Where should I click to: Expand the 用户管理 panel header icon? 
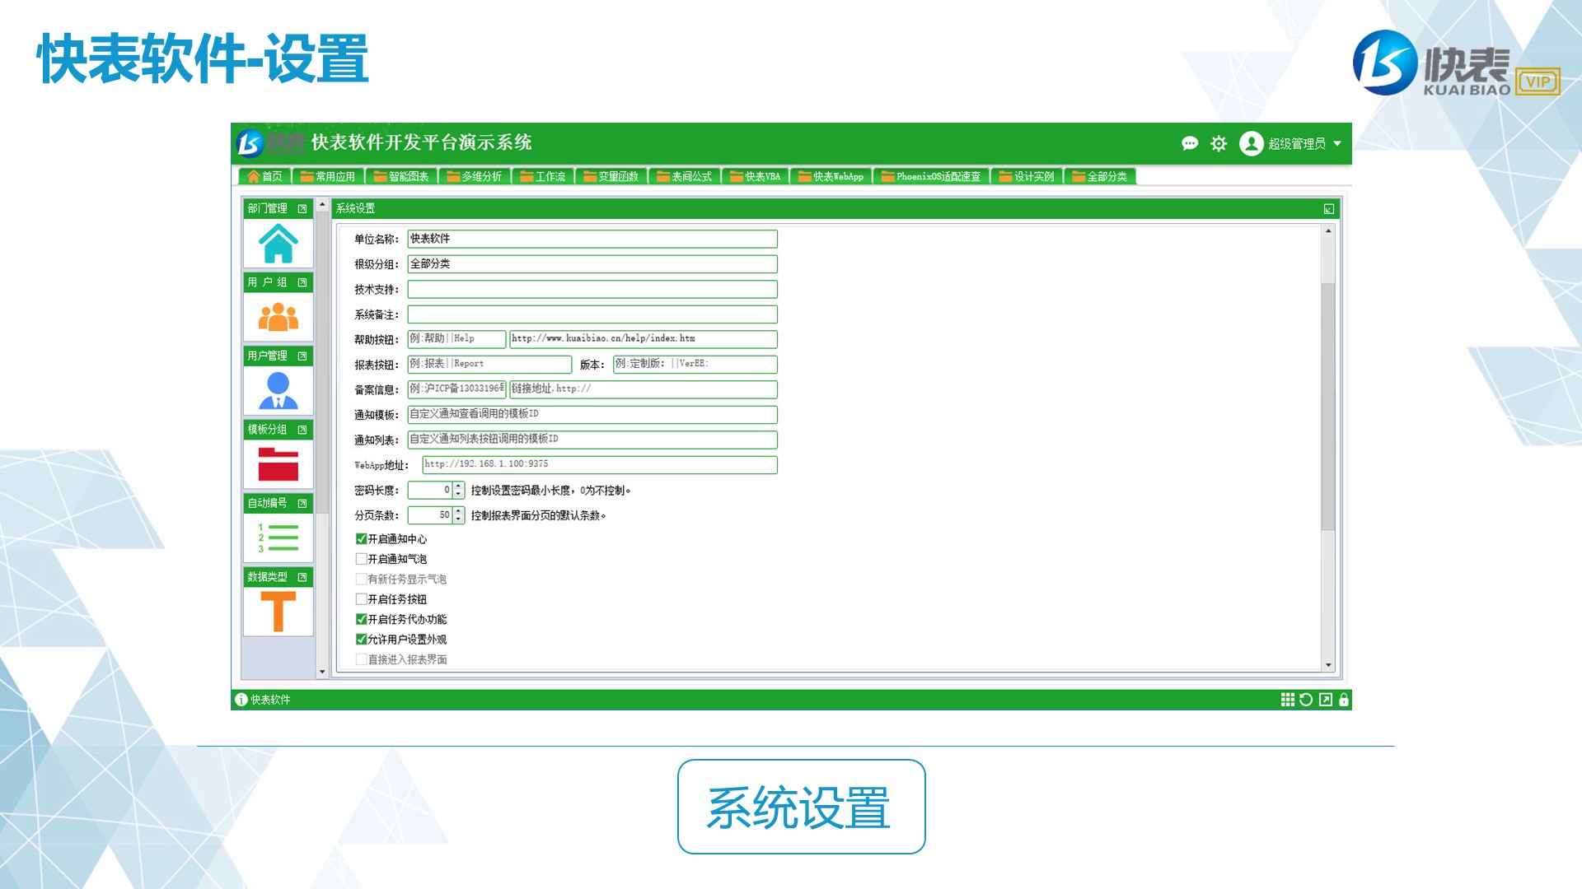[302, 356]
